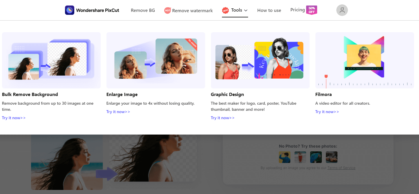
Task: Click the HOT badge beside Remove watermark
Action: click(167, 10)
